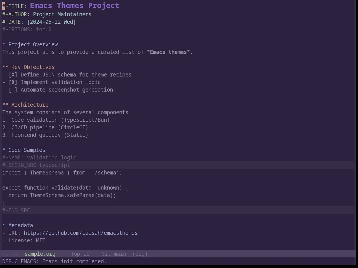Click list item Frontend gallery (Static)
Image resolution: width=358 pixels, height=268 pixels.
45,135
